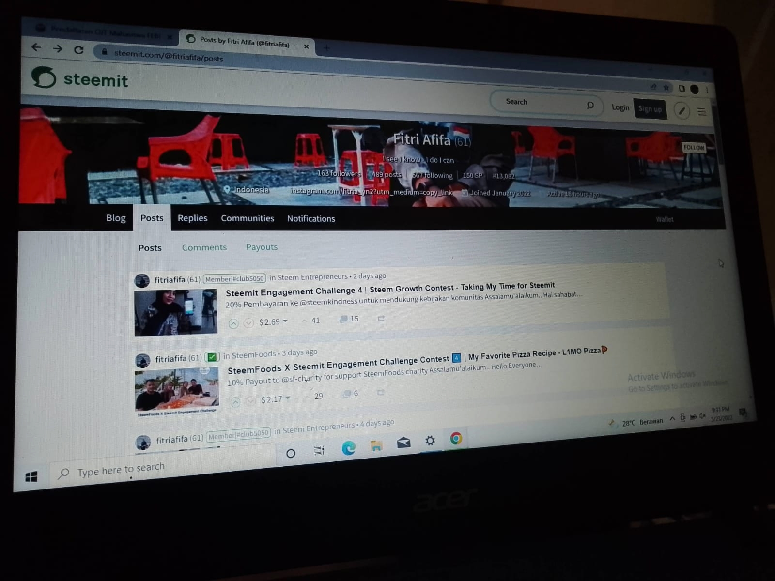Click the pencil compose post icon
This screenshot has height=581, width=775.
[682, 111]
